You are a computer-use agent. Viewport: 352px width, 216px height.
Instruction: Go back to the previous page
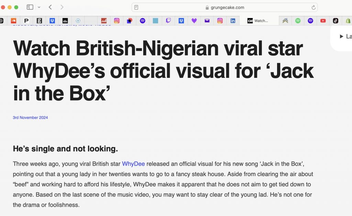point(50,7)
